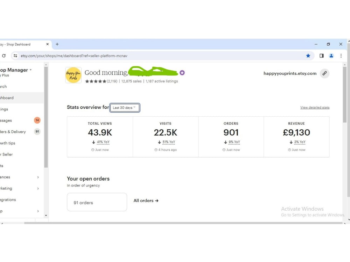
Task: Click the main page vertical scrollbar thumb
Action: (x=345, y=94)
